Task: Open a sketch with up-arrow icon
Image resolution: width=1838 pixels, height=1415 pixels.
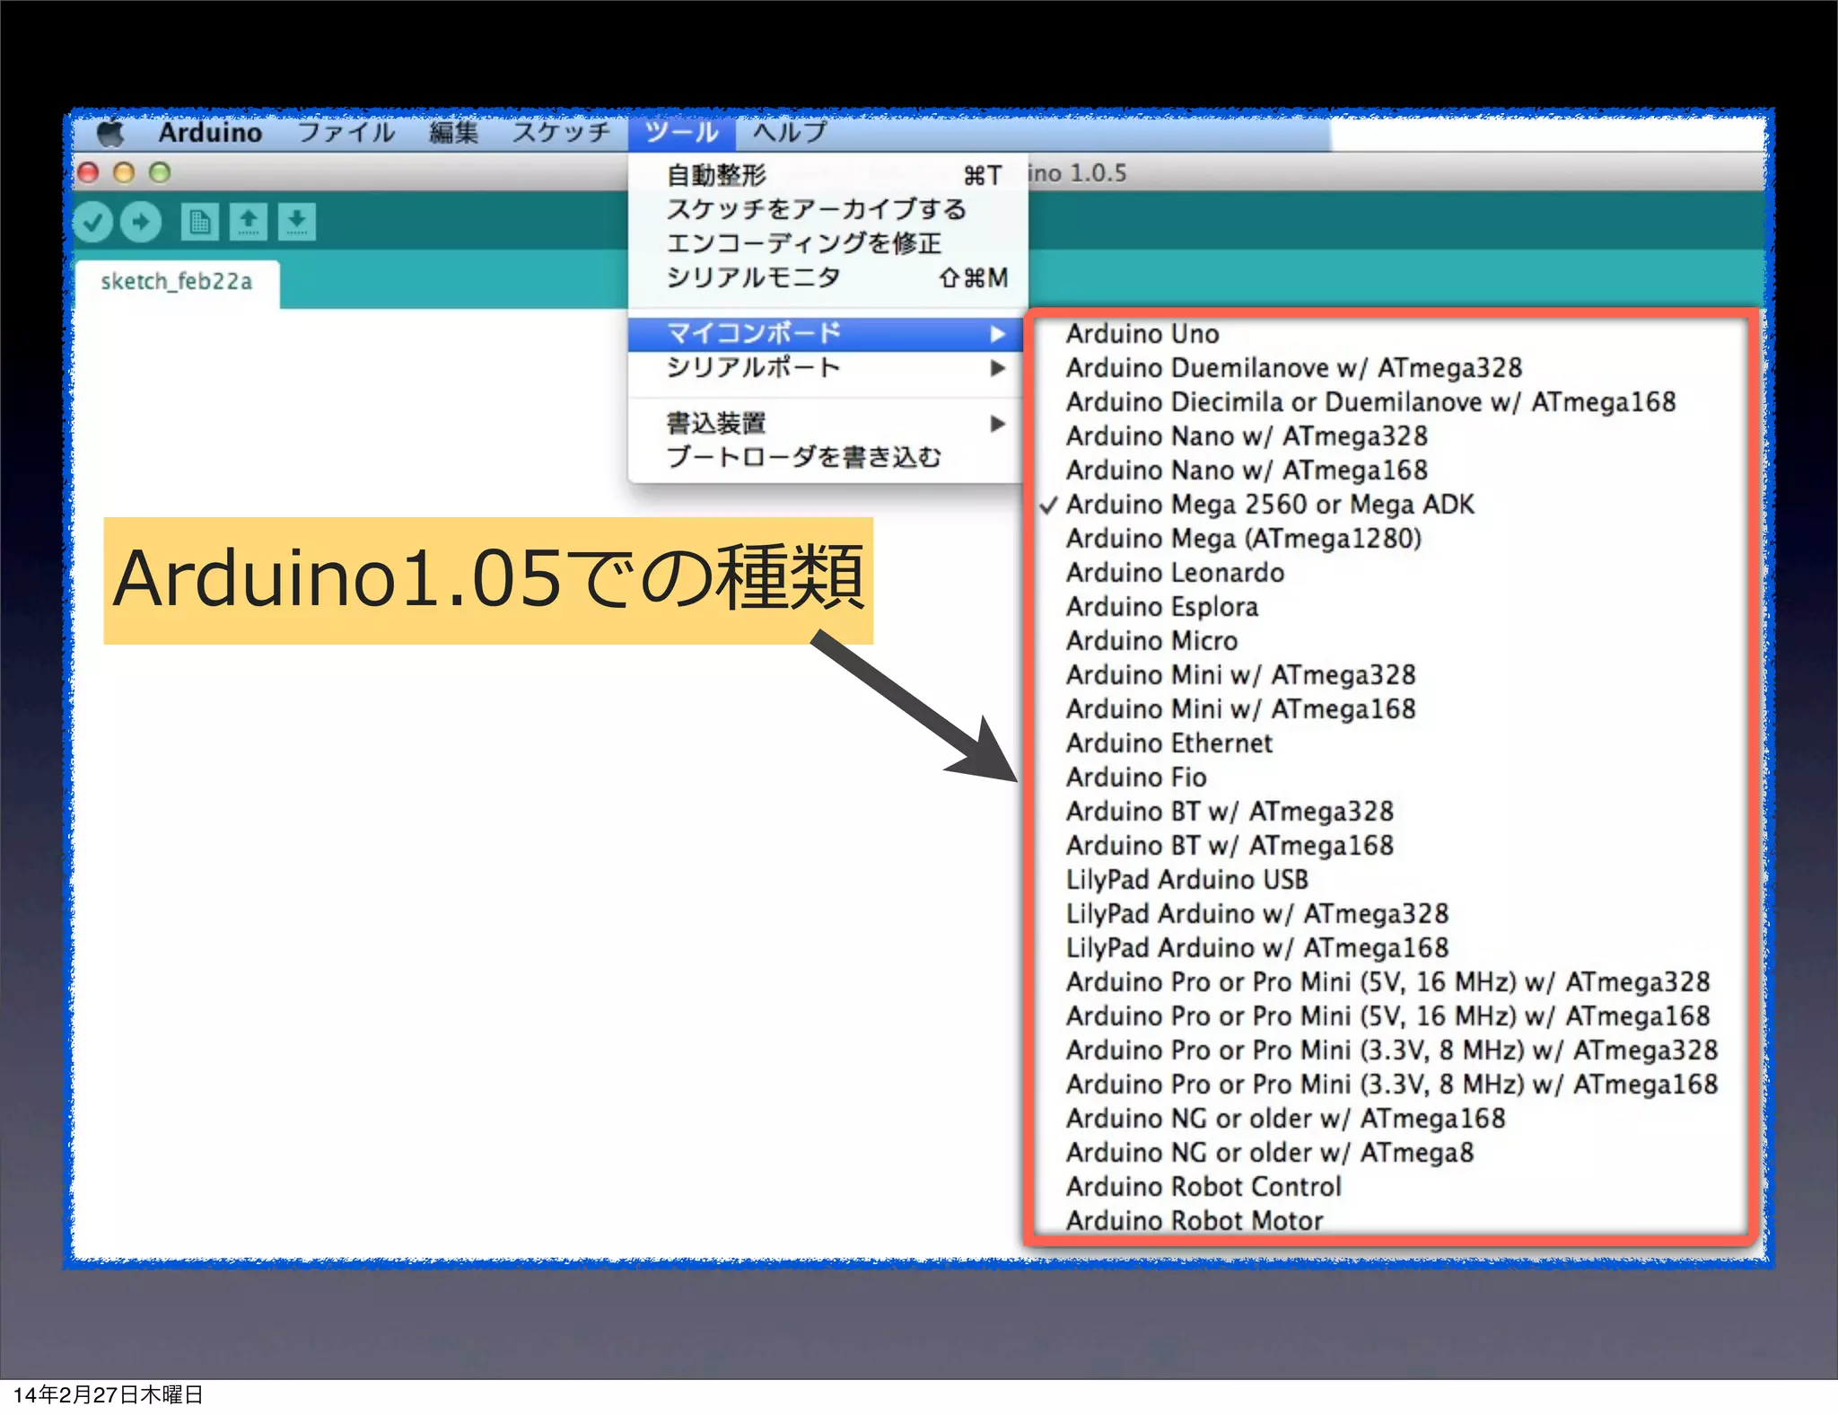Action: [x=249, y=221]
